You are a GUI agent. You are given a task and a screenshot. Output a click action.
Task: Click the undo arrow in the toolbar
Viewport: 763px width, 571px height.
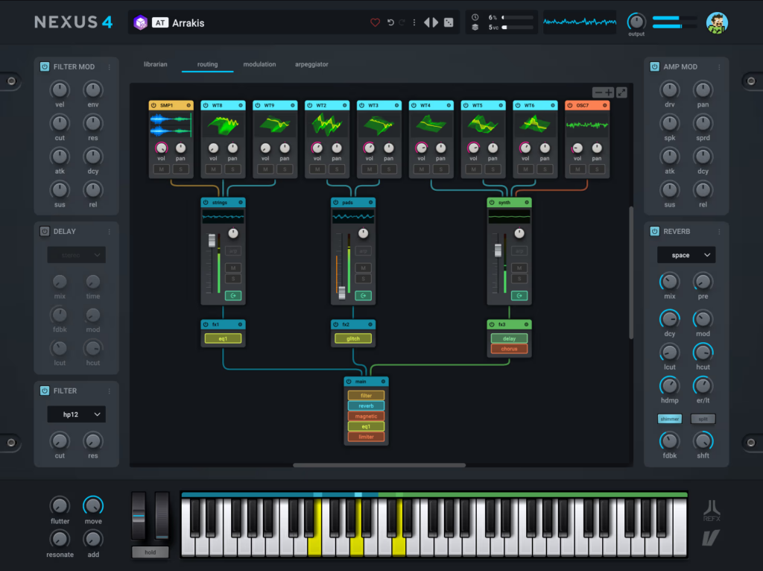click(x=390, y=22)
